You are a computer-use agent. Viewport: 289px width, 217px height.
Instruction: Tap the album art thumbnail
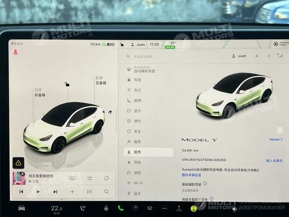pyautogui.click(x=19, y=178)
